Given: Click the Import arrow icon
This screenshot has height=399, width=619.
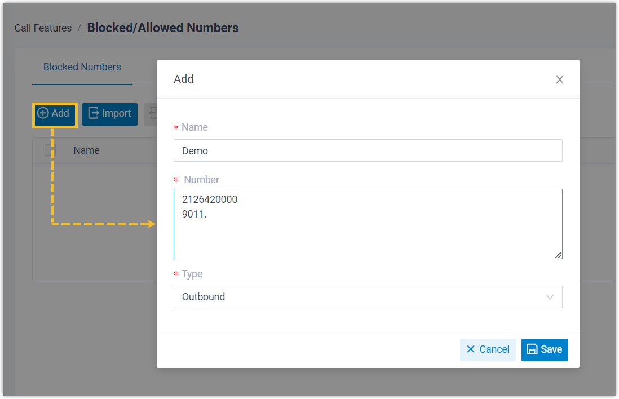Looking at the screenshot, I should point(94,113).
